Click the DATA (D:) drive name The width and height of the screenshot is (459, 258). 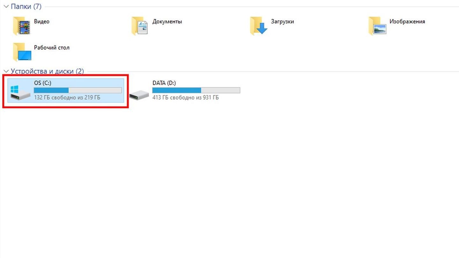(x=164, y=83)
